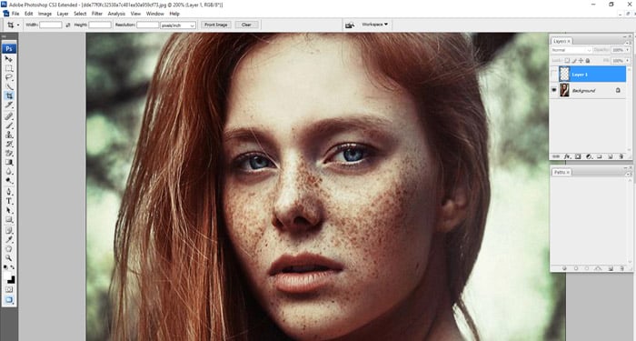636x341 pixels.
Task: Select the Lasso tool
Action: 8,77
